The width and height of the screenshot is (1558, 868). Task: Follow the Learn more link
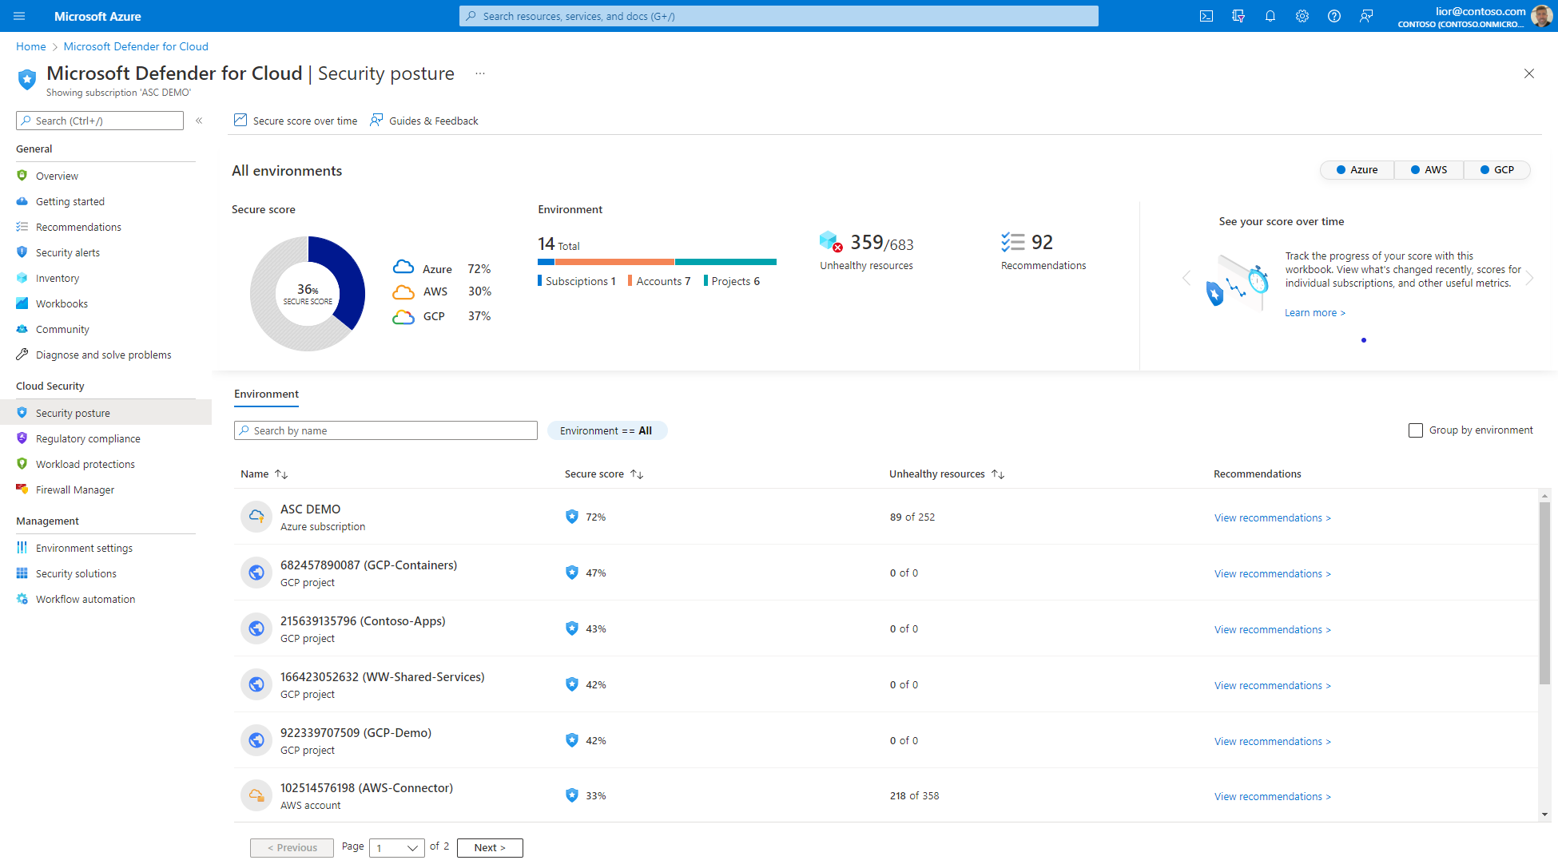coord(1315,313)
